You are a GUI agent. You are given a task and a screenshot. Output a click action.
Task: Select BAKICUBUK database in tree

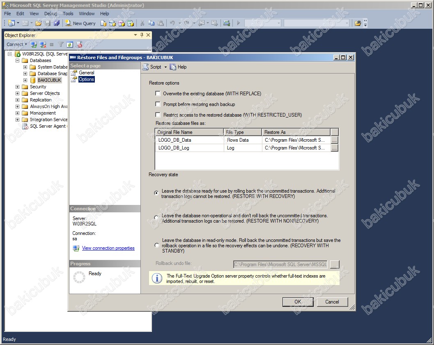(49, 80)
